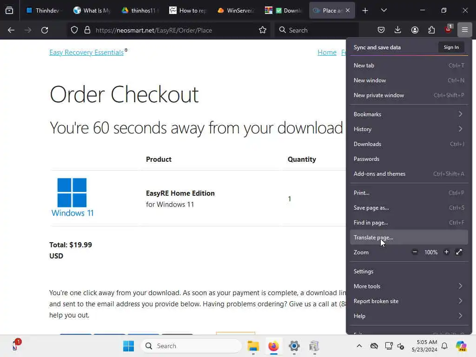Click the Copilot icon in system tray corner
The image size is (476, 357).
click(x=461, y=346)
